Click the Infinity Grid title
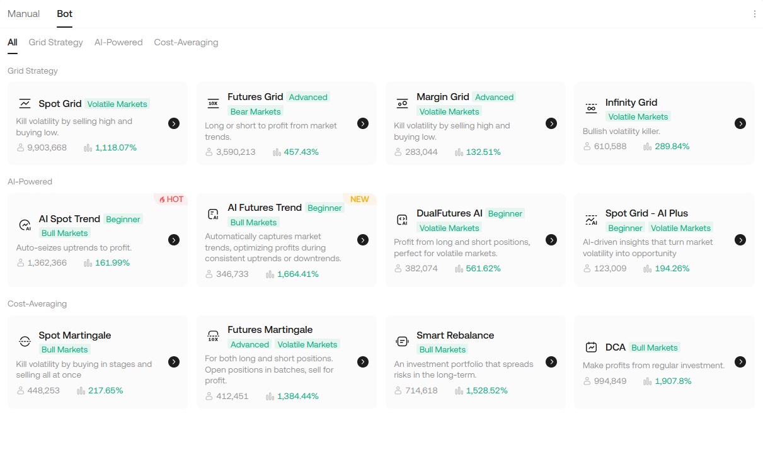The width and height of the screenshot is (763, 450). [x=631, y=103]
